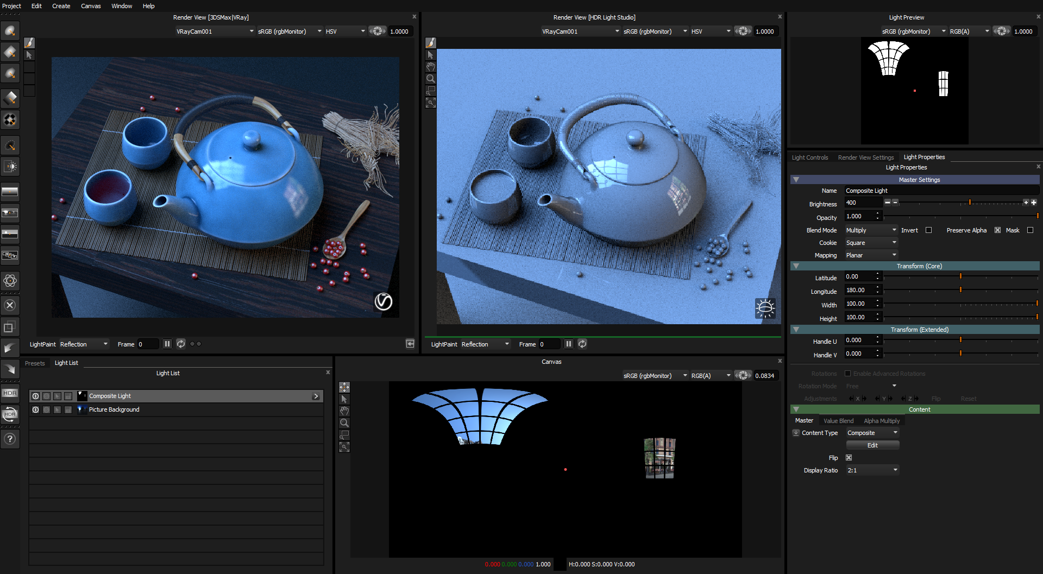Adjust the Latitude slider
This screenshot has width=1043, height=574.
[960, 276]
